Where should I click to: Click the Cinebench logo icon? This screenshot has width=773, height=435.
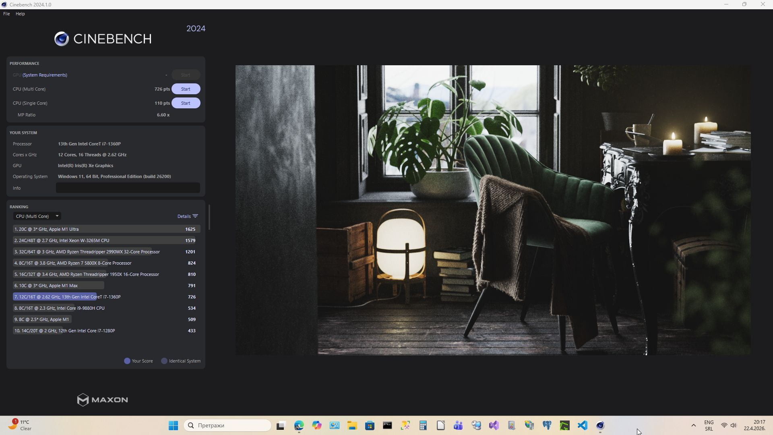[62, 39]
